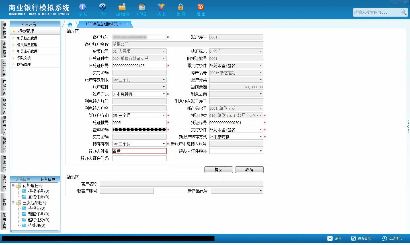
Task: Open the 银行卡业务 side tab
Action: click(4, 125)
